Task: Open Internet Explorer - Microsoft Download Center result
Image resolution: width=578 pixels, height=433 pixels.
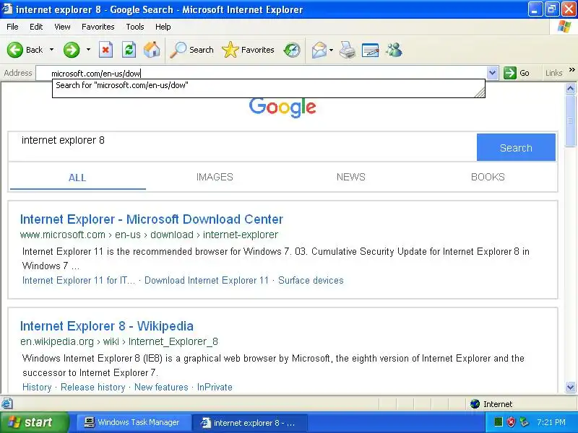Action: click(x=152, y=219)
